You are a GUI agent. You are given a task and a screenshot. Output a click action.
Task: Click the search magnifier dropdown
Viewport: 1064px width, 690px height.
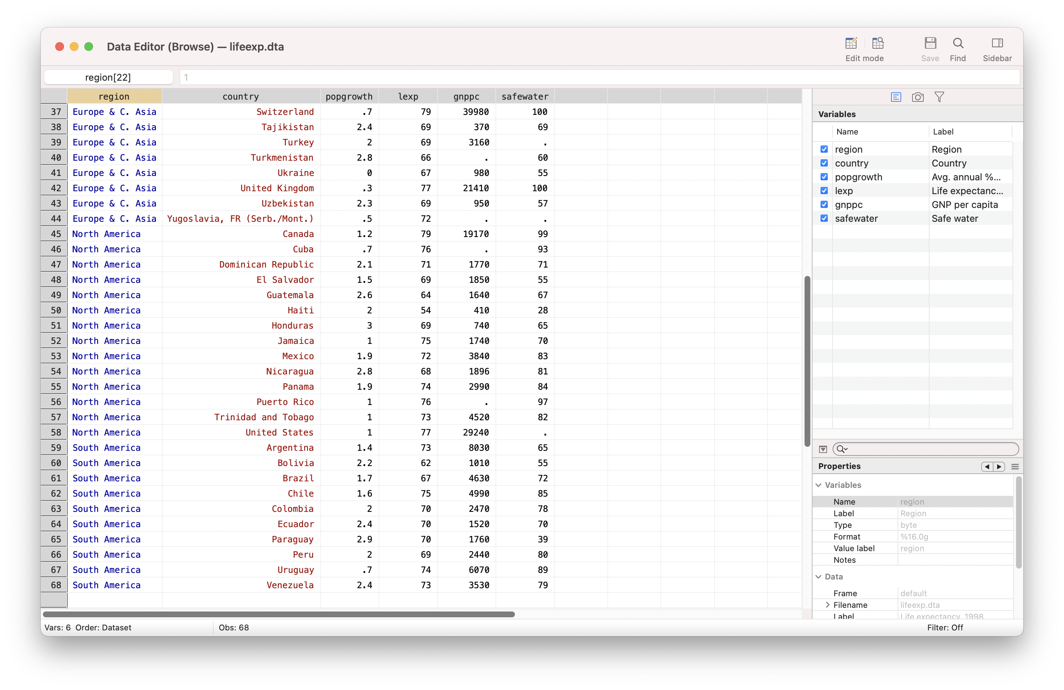842,449
